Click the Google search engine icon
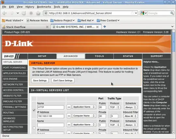The width and height of the screenshot is (176, 139). (x=142, y=13)
